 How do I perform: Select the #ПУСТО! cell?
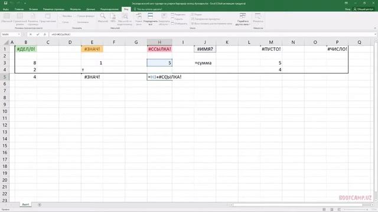point(271,49)
